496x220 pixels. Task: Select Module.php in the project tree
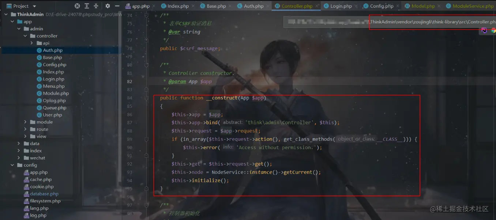pyautogui.click(x=56, y=93)
